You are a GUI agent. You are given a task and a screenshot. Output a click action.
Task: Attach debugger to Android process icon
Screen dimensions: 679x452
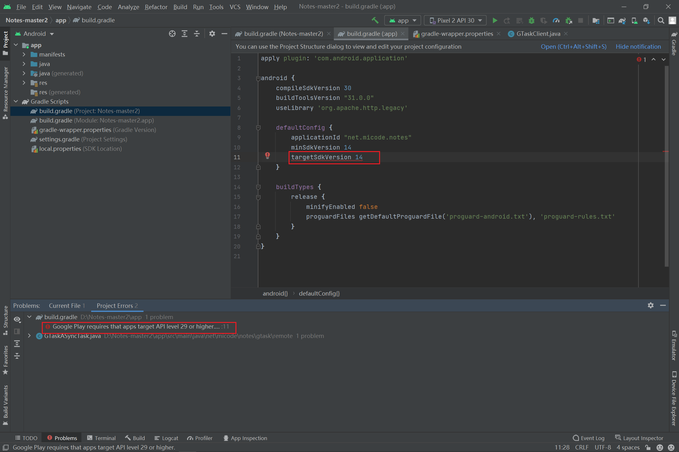[x=568, y=20]
